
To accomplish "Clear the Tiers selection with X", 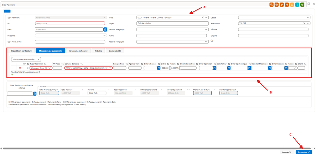I will (x=203, y=17).
